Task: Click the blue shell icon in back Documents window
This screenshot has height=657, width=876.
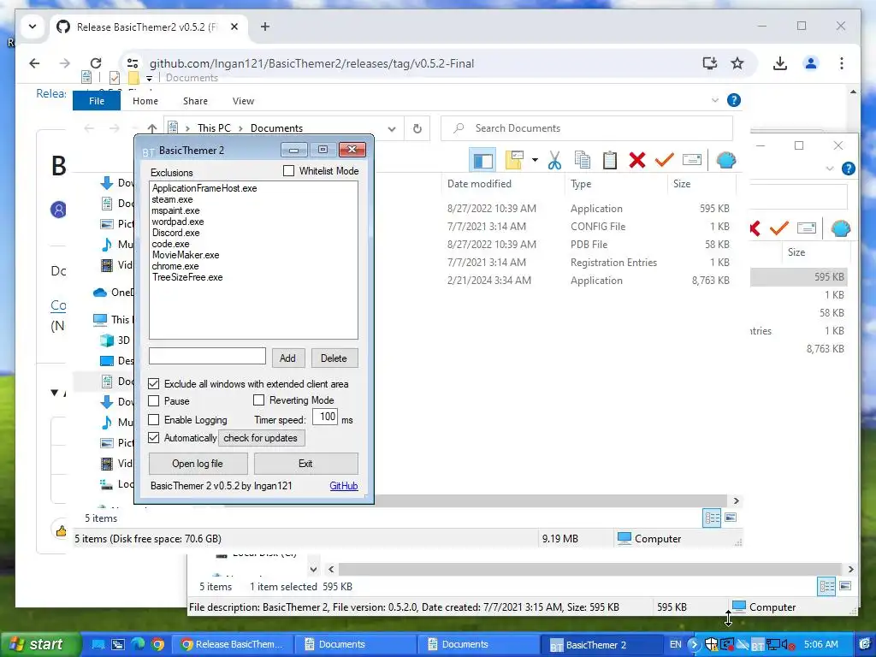Action: [840, 228]
